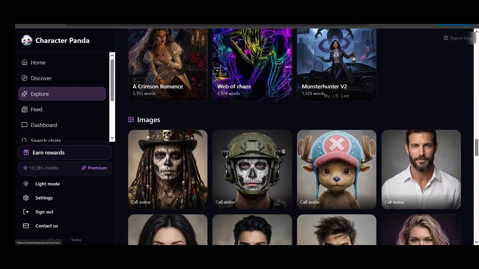
Task: Open the A Crimson Romance story card
Action: coord(168,65)
